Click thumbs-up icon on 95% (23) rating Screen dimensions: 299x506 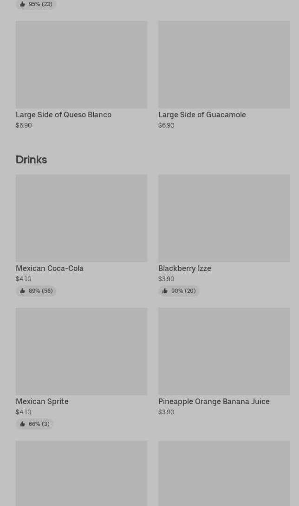tap(22, 4)
